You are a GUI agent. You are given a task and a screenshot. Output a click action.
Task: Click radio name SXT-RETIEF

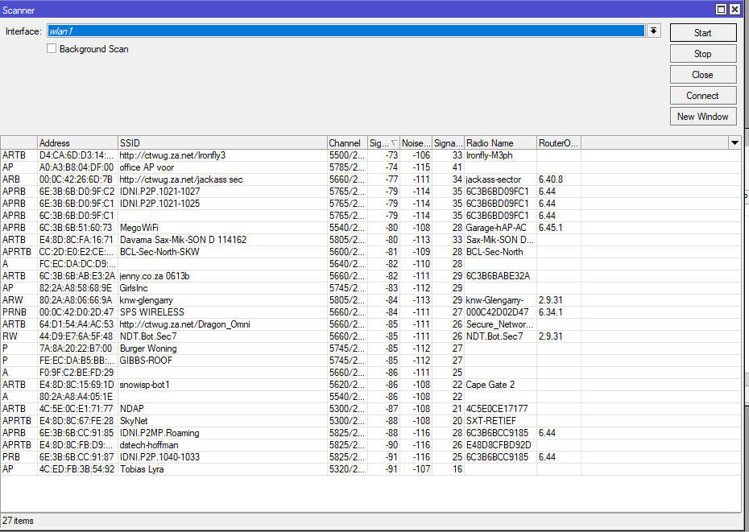coord(491,421)
